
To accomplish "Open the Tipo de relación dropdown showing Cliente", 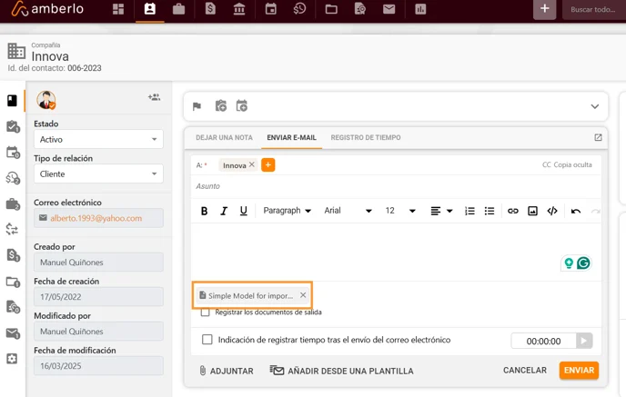I will coord(98,174).
